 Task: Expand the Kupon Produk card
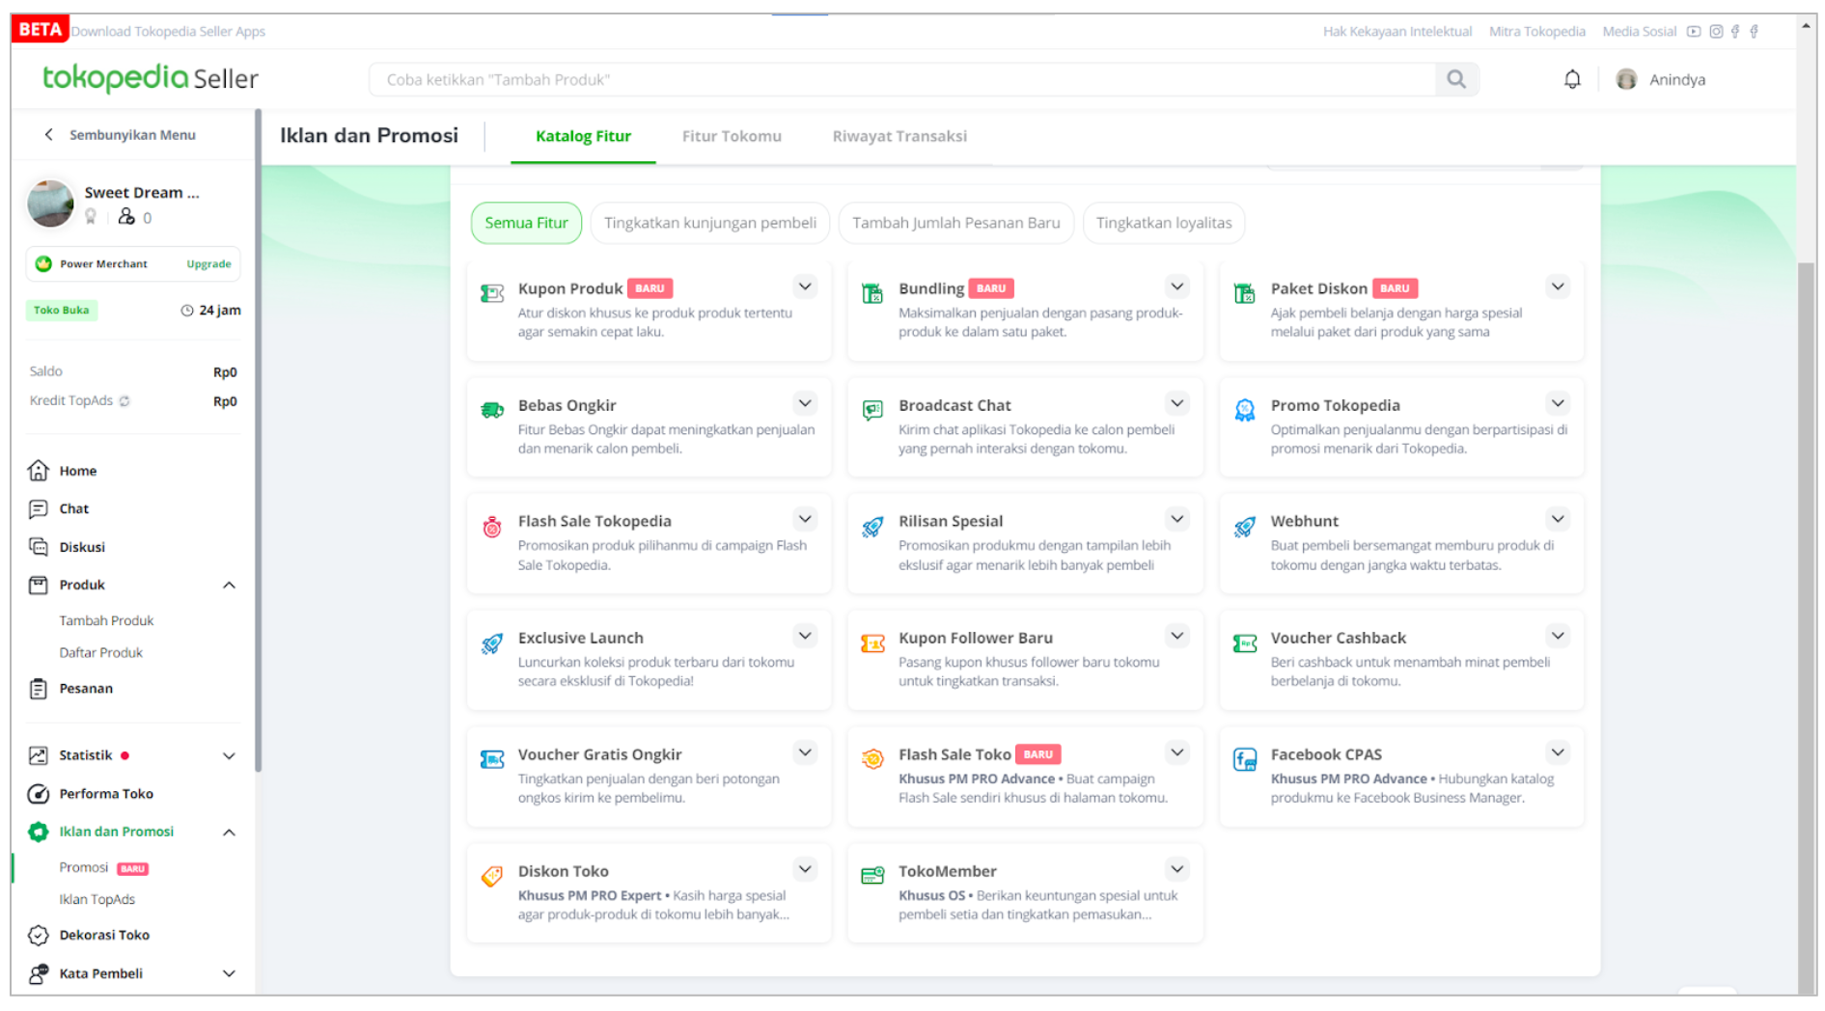[805, 287]
